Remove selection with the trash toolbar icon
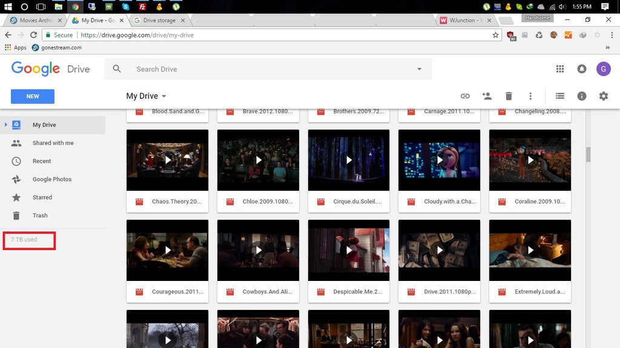The width and height of the screenshot is (620, 348). click(x=509, y=96)
